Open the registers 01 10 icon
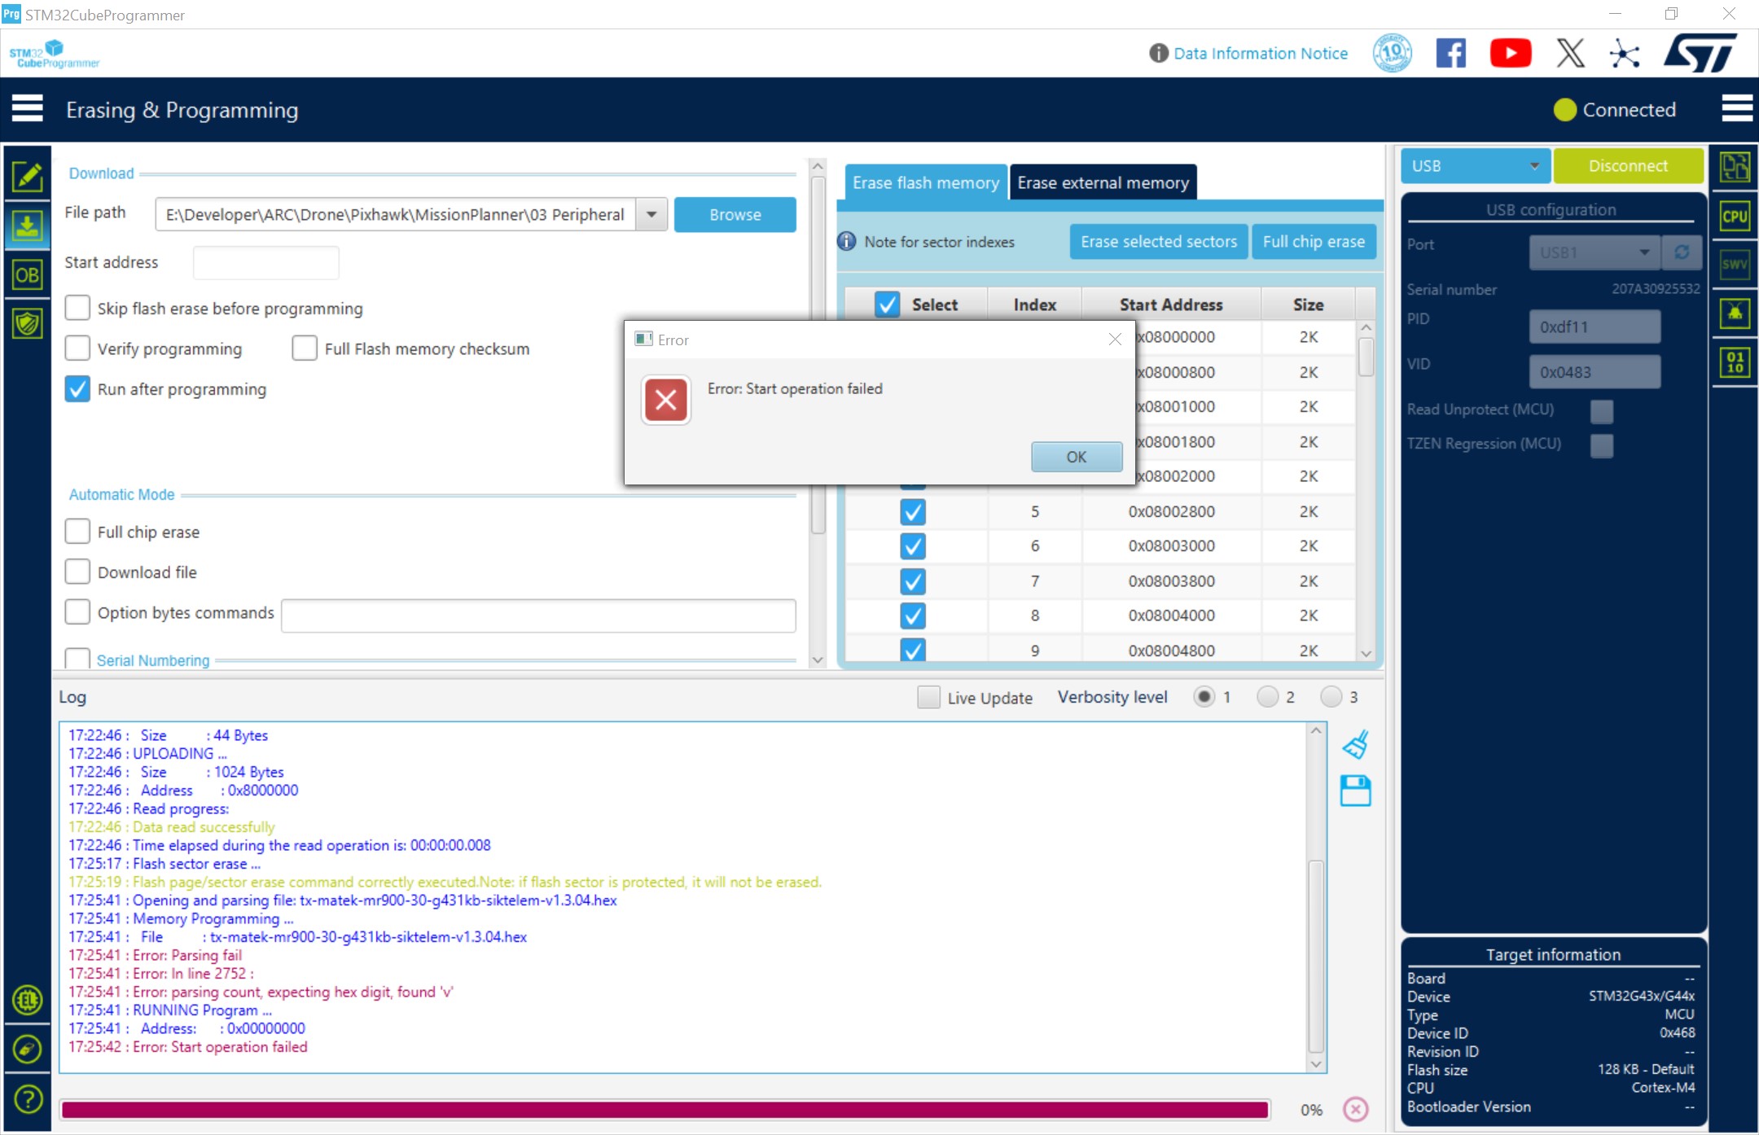This screenshot has width=1759, height=1135. point(1735,362)
